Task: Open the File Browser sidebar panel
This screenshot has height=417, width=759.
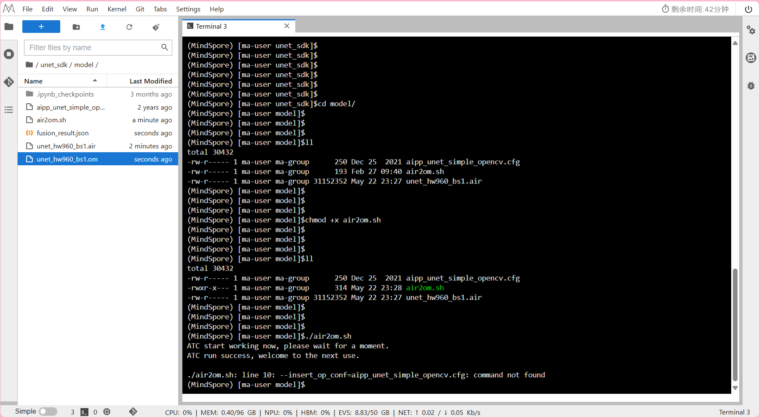Action: click(x=9, y=27)
